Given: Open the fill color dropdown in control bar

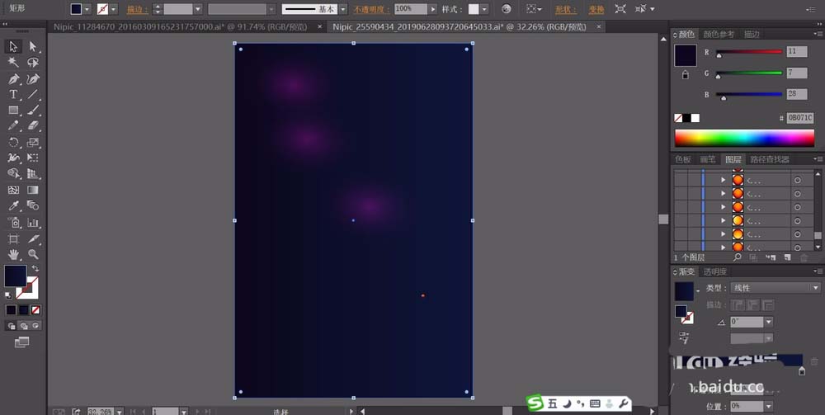Looking at the screenshot, I should 87,9.
